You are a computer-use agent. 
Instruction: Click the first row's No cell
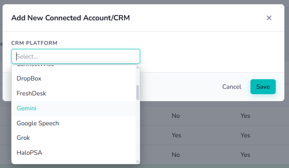point(176,116)
